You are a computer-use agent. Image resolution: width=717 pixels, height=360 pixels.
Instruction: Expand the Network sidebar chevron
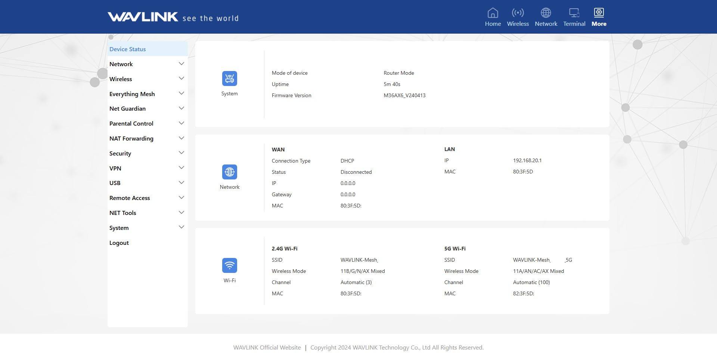point(181,64)
